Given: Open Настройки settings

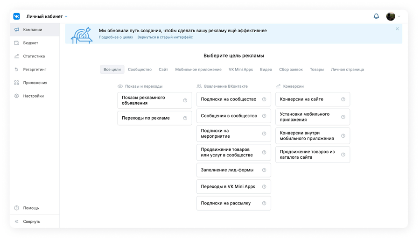Looking at the screenshot, I should tap(34, 96).
